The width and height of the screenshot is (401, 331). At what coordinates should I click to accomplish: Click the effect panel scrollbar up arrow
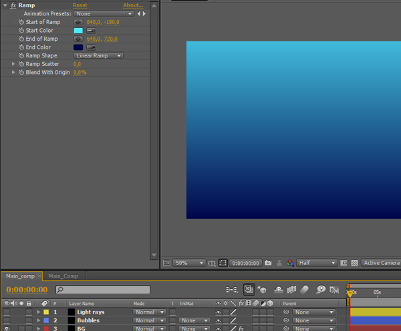tap(154, 5)
